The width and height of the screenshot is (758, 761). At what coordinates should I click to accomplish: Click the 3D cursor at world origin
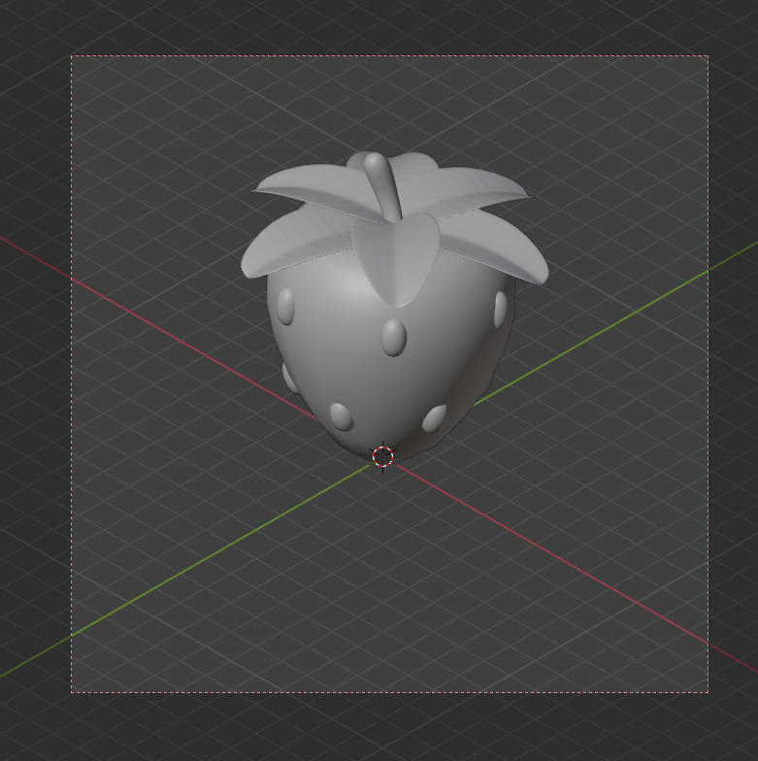(x=382, y=456)
